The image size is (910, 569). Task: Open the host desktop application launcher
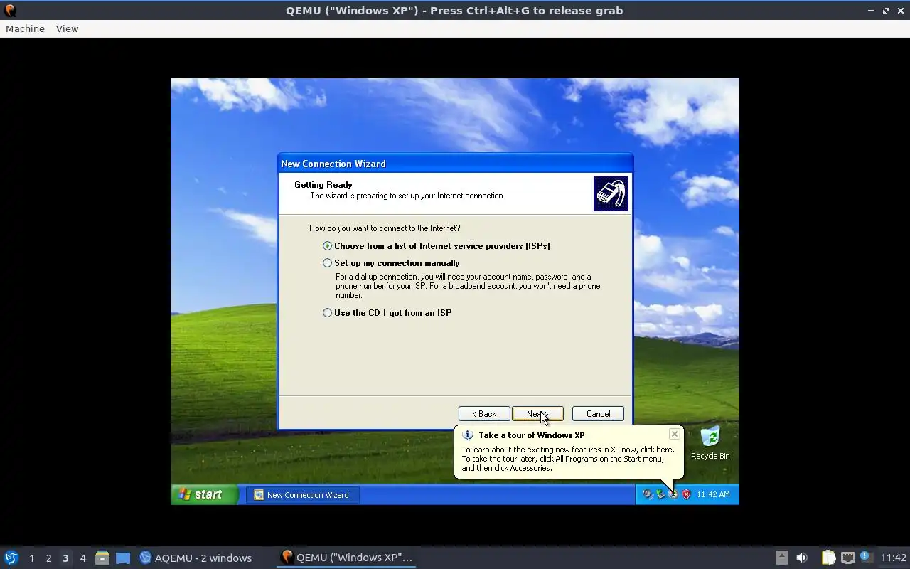point(11,558)
